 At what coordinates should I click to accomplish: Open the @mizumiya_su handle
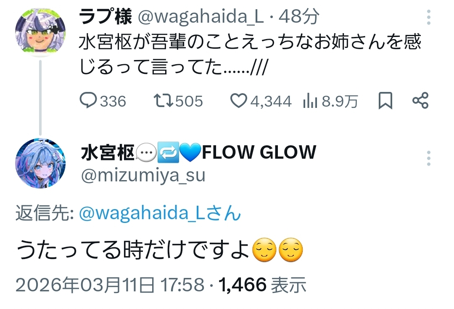(143, 175)
